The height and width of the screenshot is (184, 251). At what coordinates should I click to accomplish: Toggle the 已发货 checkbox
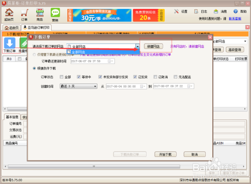[x=135, y=77]
